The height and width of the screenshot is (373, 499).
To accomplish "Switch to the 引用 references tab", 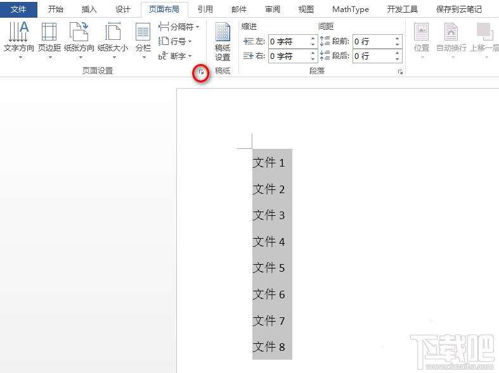I will pyautogui.click(x=205, y=9).
